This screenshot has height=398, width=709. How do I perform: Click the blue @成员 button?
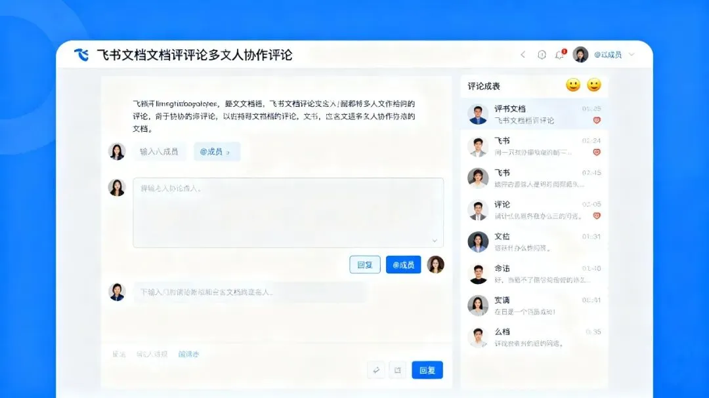[x=403, y=265]
